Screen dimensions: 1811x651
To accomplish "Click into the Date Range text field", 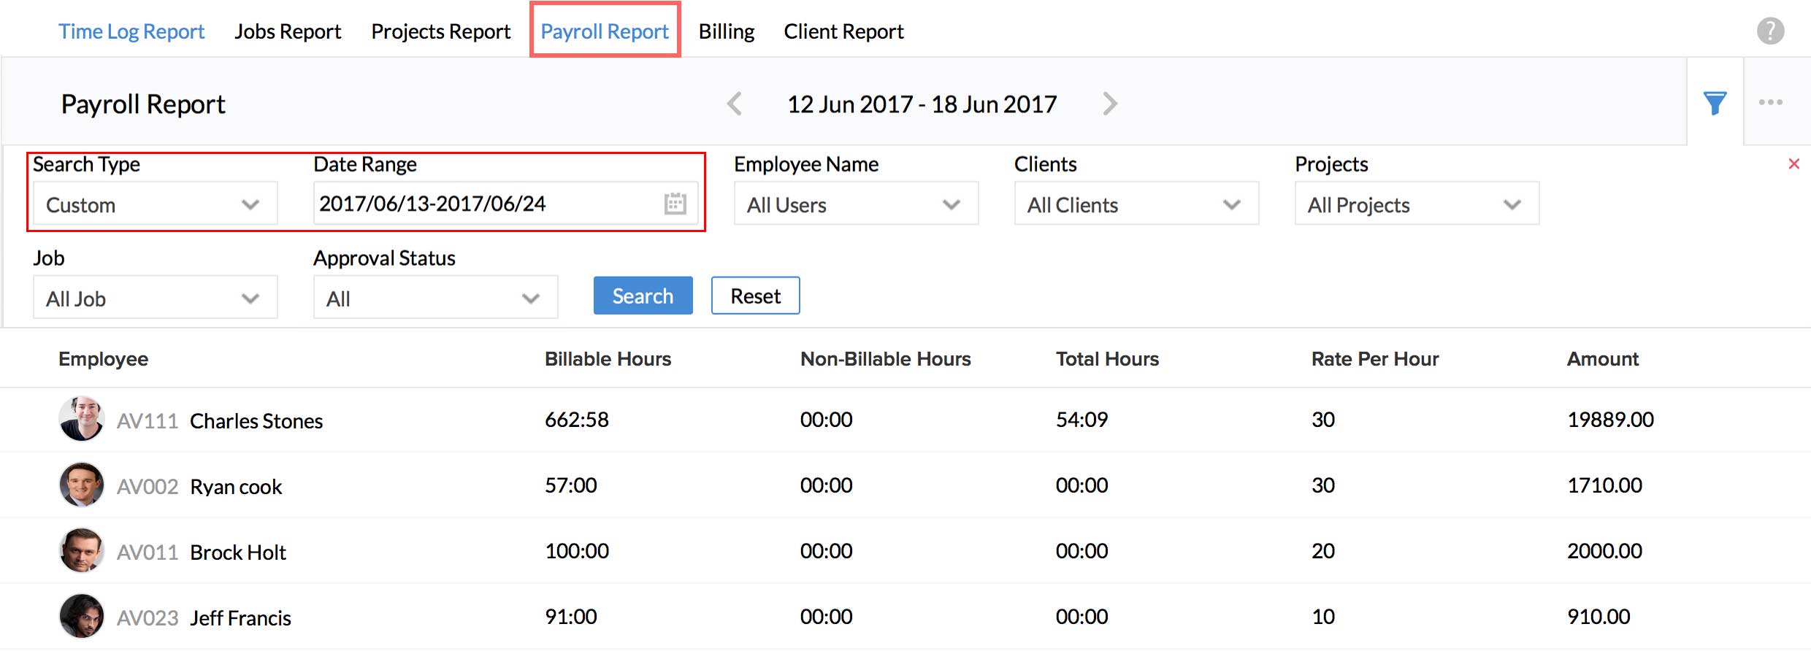I will [x=482, y=204].
